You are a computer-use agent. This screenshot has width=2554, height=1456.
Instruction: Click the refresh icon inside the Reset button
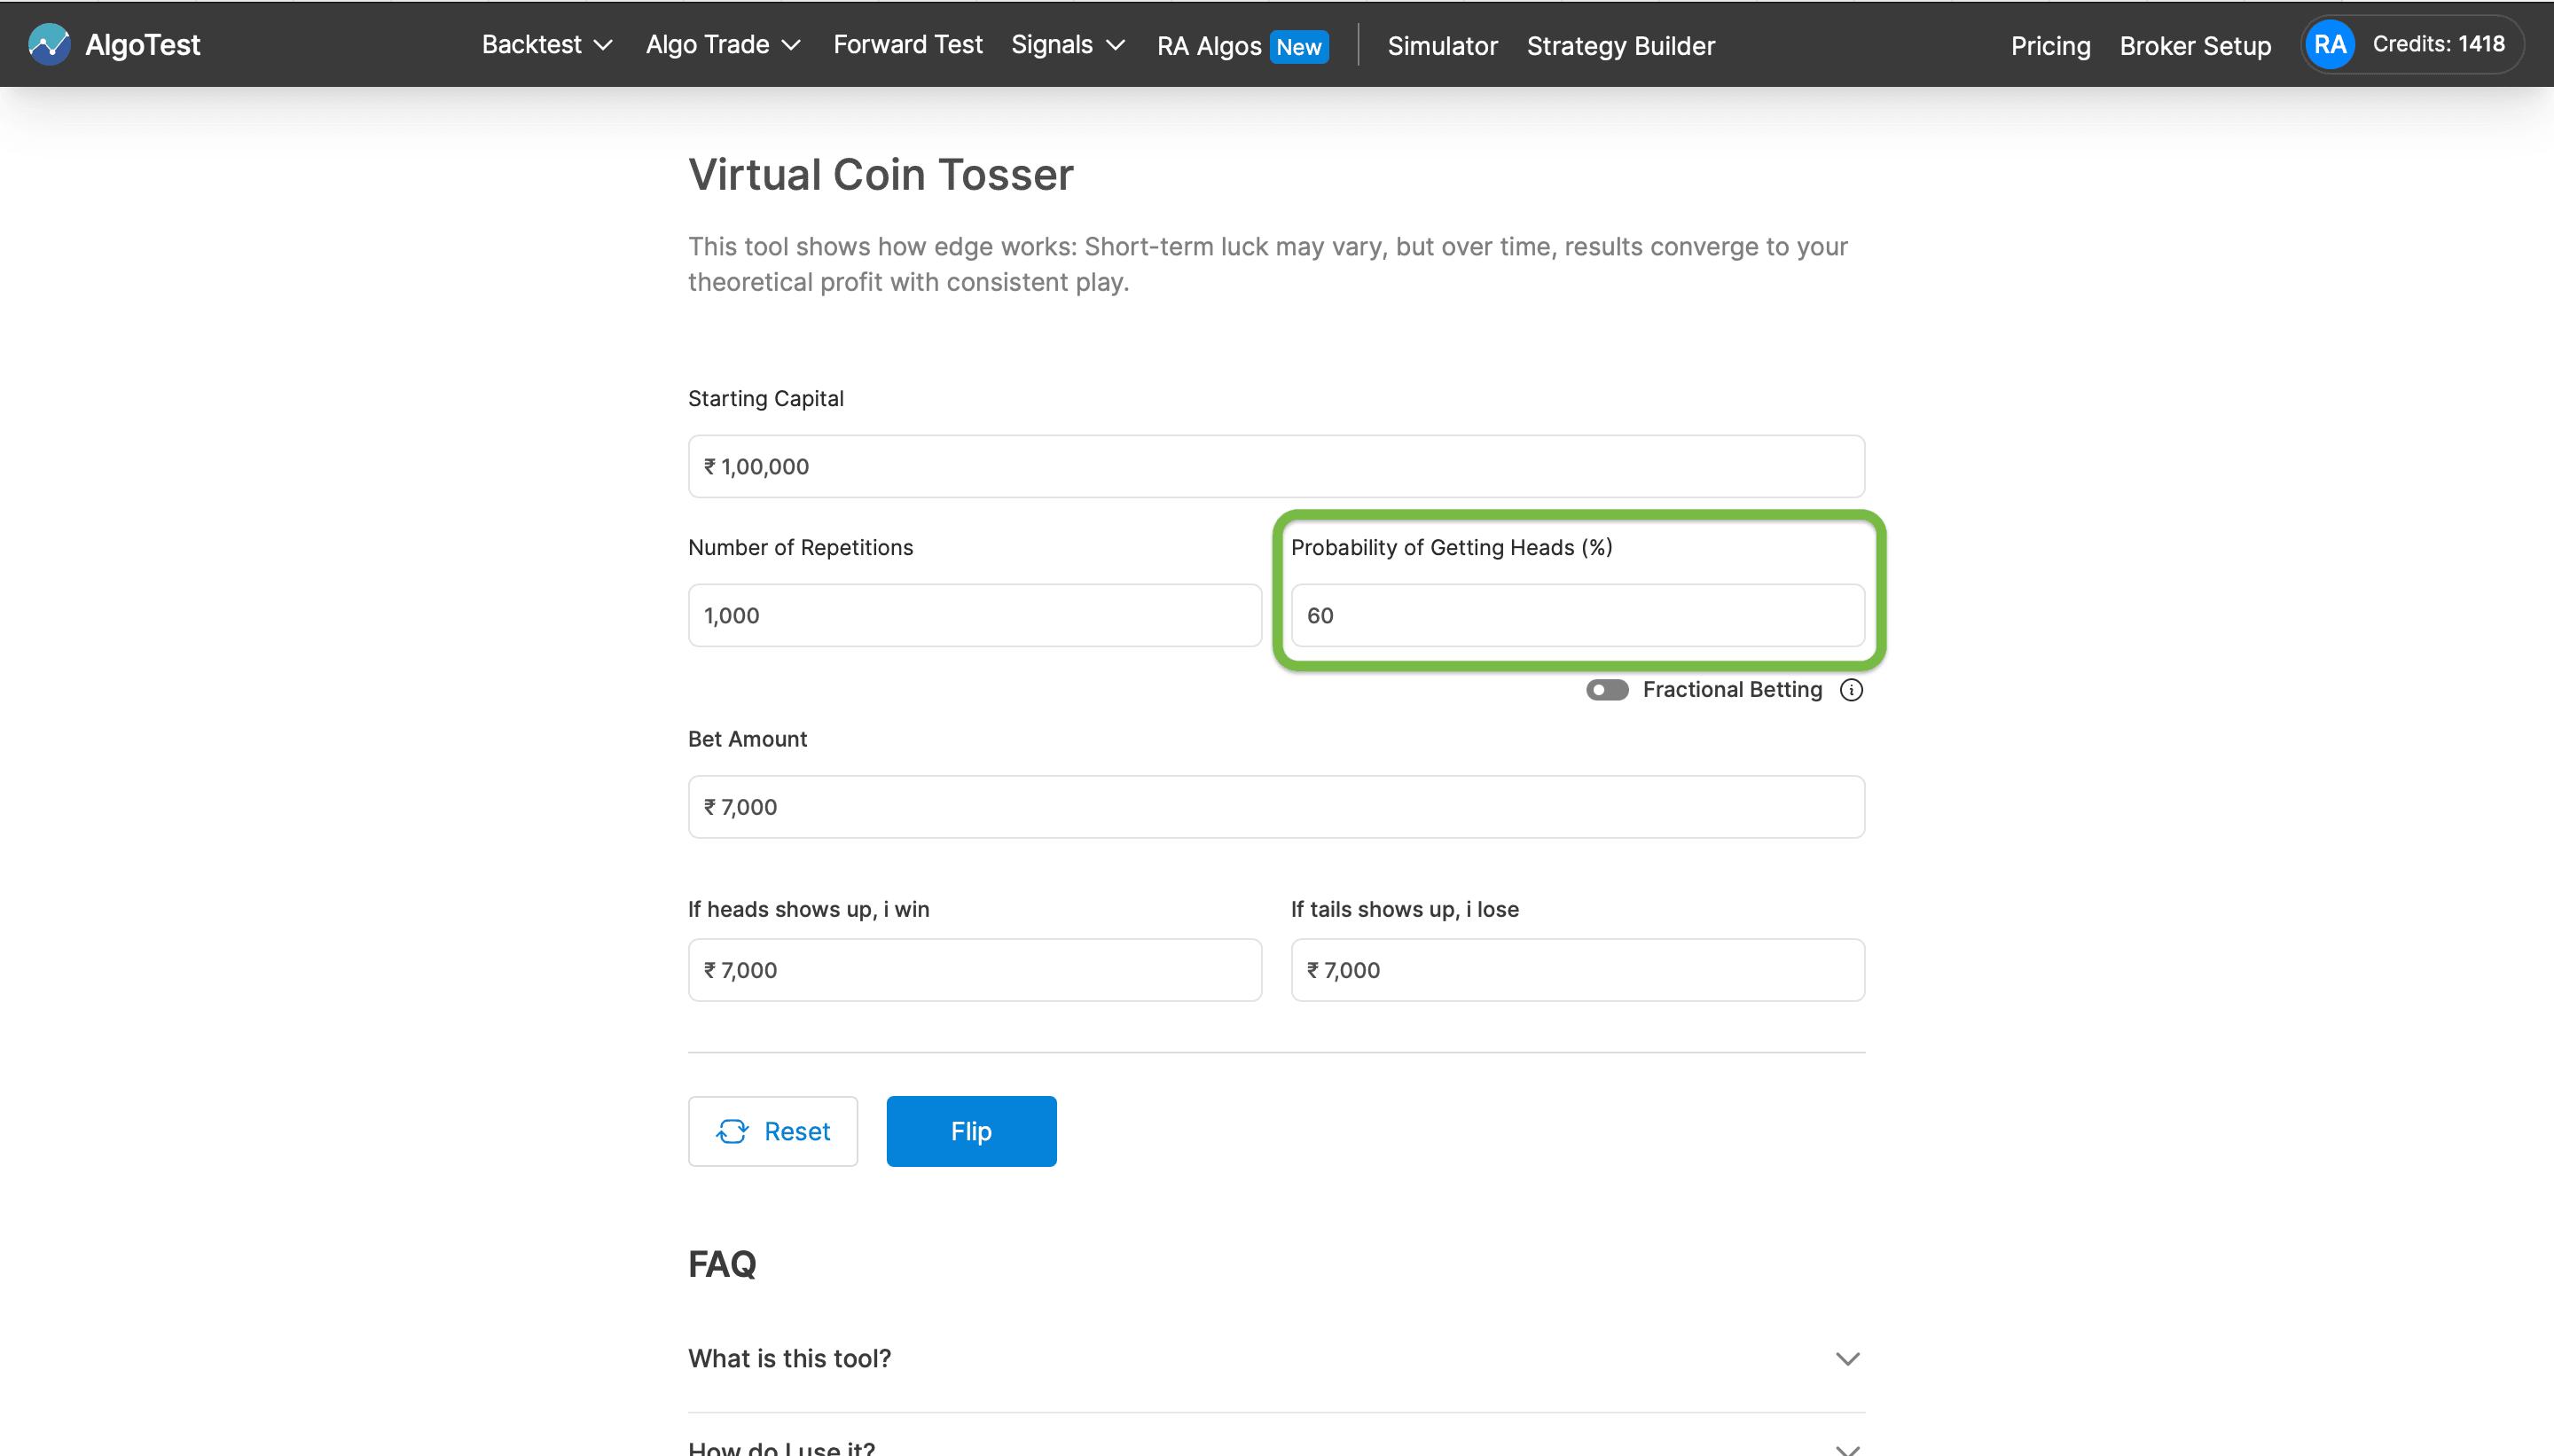pos(733,1131)
